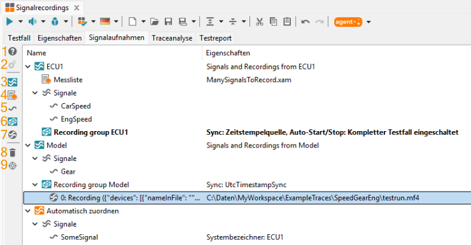Open the dropdown next to New file
Image resolution: width=471 pixels, height=245 pixels.
click(143, 22)
